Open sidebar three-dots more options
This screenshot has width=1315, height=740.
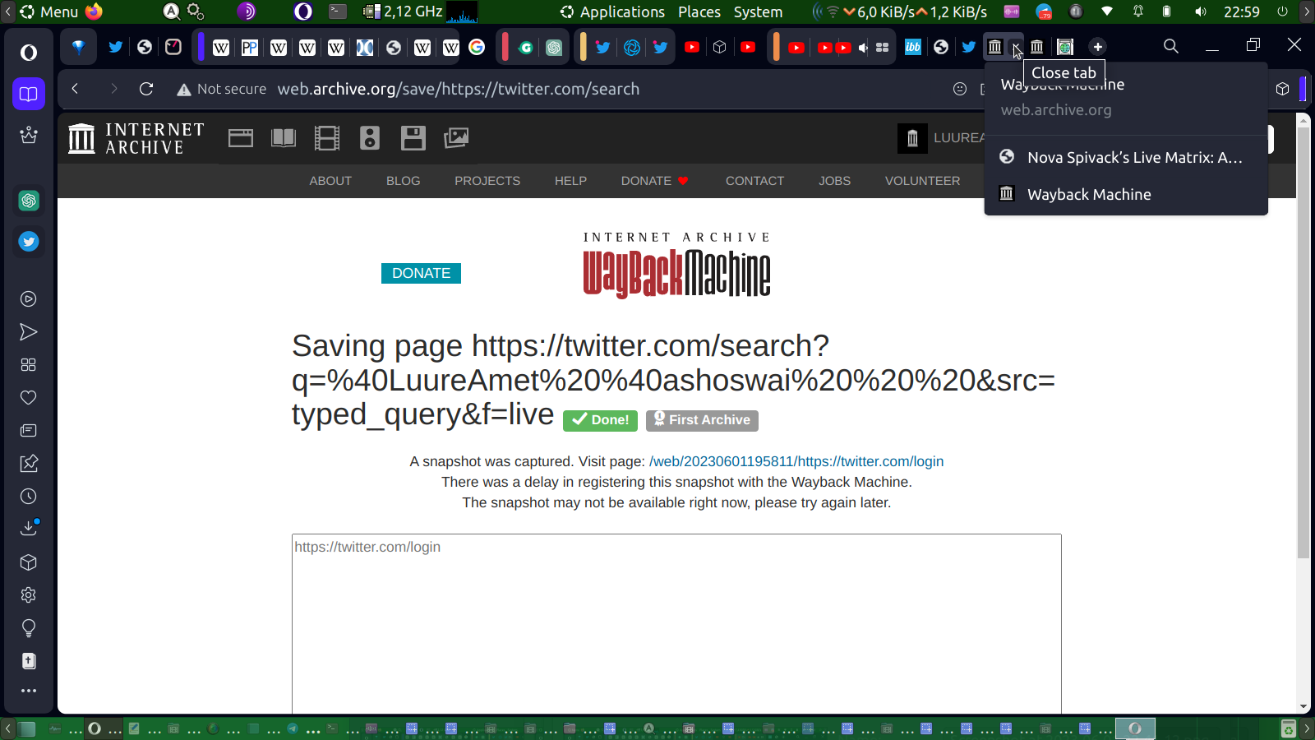click(x=29, y=691)
